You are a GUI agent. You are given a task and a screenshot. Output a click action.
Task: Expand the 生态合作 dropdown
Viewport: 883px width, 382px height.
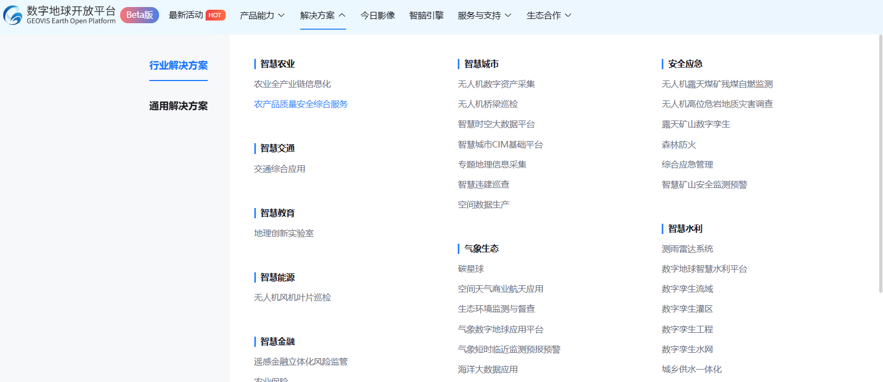click(x=549, y=16)
